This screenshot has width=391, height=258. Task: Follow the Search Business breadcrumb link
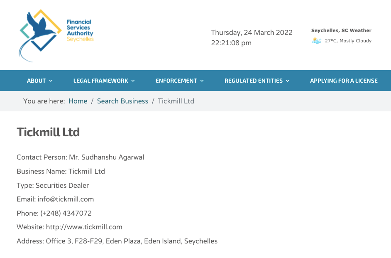122,101
